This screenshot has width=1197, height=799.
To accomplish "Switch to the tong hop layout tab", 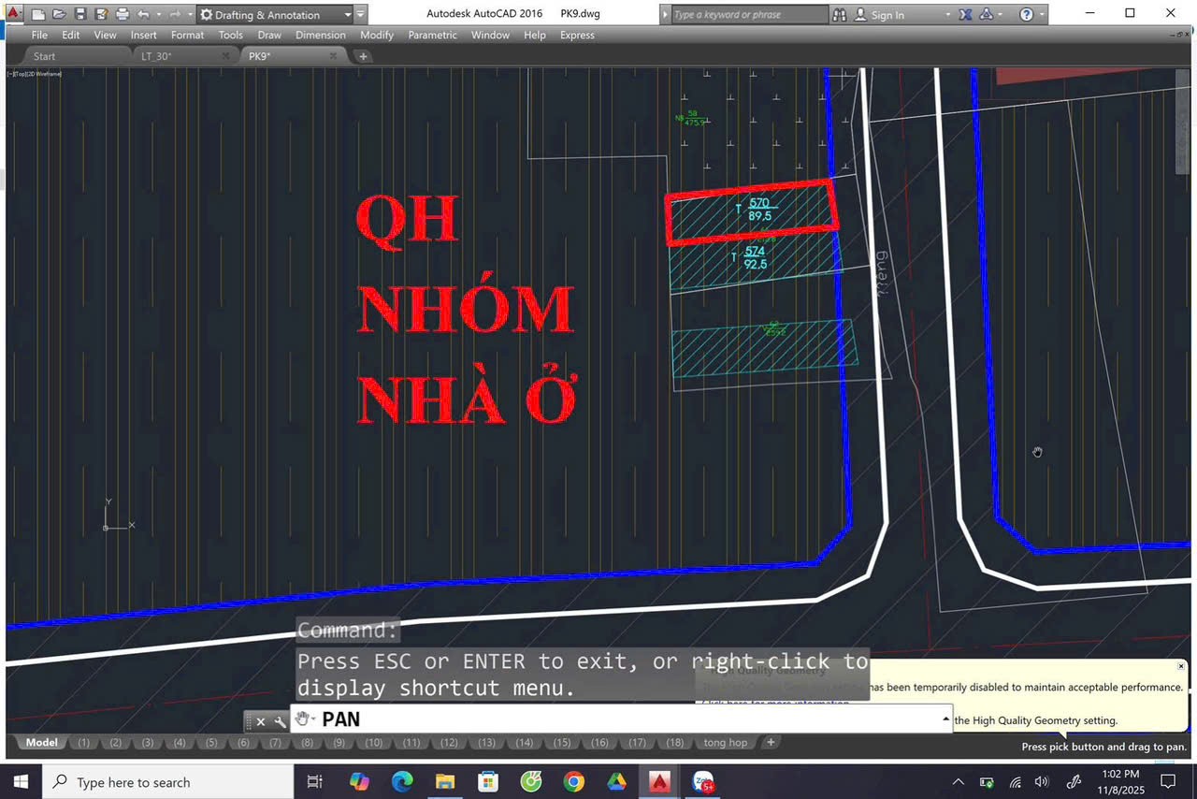I will (x=725, y=742).
